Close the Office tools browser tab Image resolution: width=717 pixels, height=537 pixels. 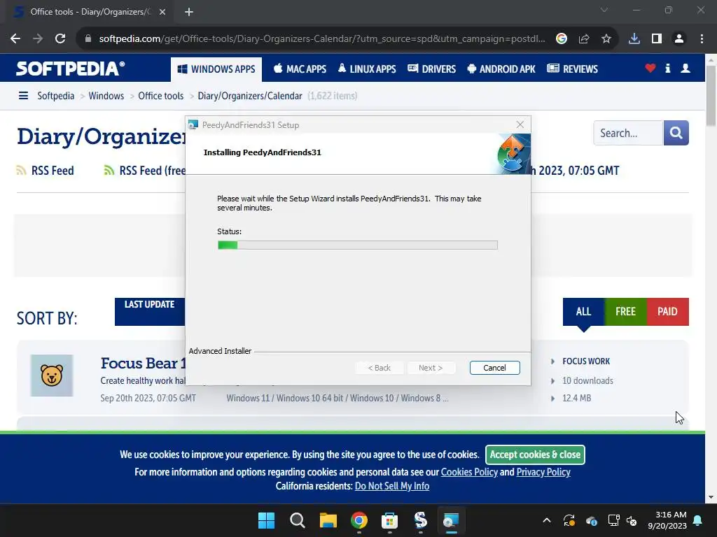162,12
